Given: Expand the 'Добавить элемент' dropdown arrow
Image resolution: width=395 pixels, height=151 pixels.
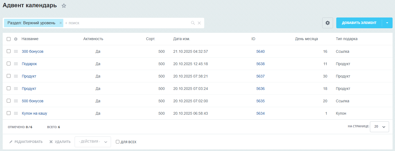Looking at the screenshot, I should [387, 23].
